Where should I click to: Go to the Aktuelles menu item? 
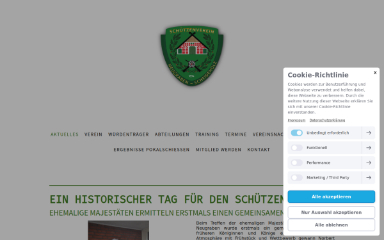[x=65, y=134]
